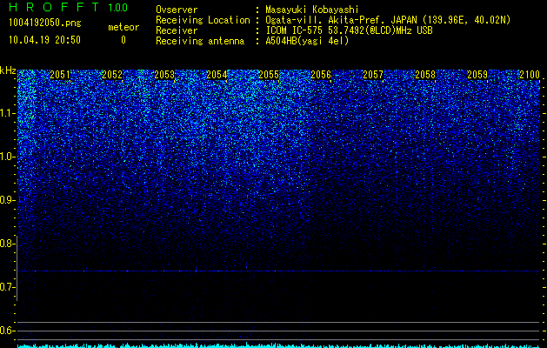Select the file name 1004192050.png
Screen dimensions: 547x348
point(45,23)
